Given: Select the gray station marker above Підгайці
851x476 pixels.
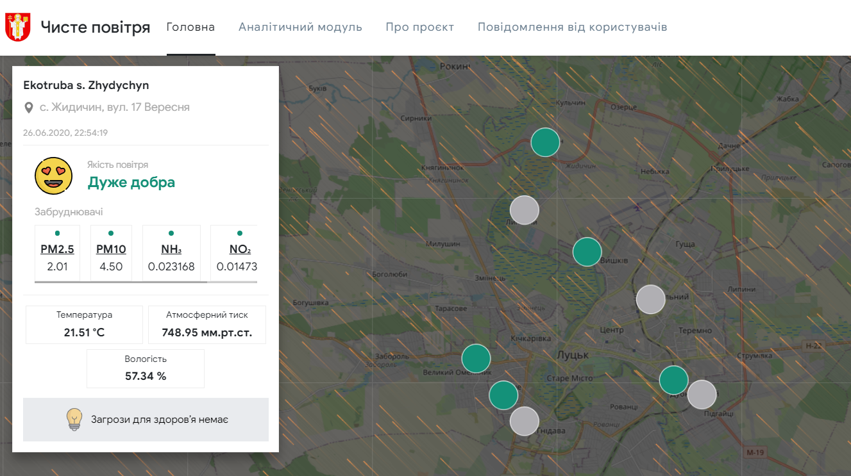Looking at the screenshot, I should tap(702, 395).
